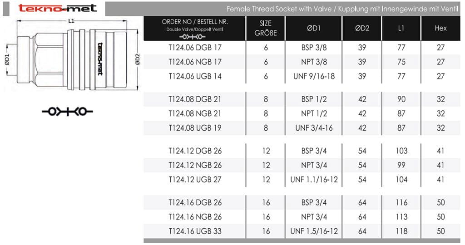Click the SIZE GRÖßE column header
465x245 pixels.
click(x=266, y=28)
